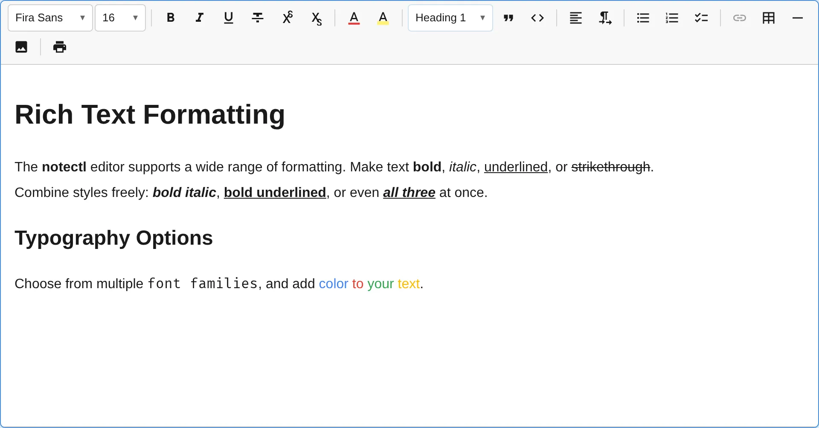Insert a table
Viewport: 819px width, 428px height.
pyautogui.click(x=768, y=18)
